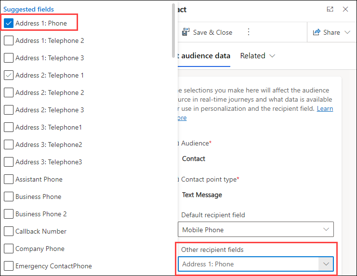Switch to the audience data tab
This screenshot has height=276, width=357.
(204, 56)
